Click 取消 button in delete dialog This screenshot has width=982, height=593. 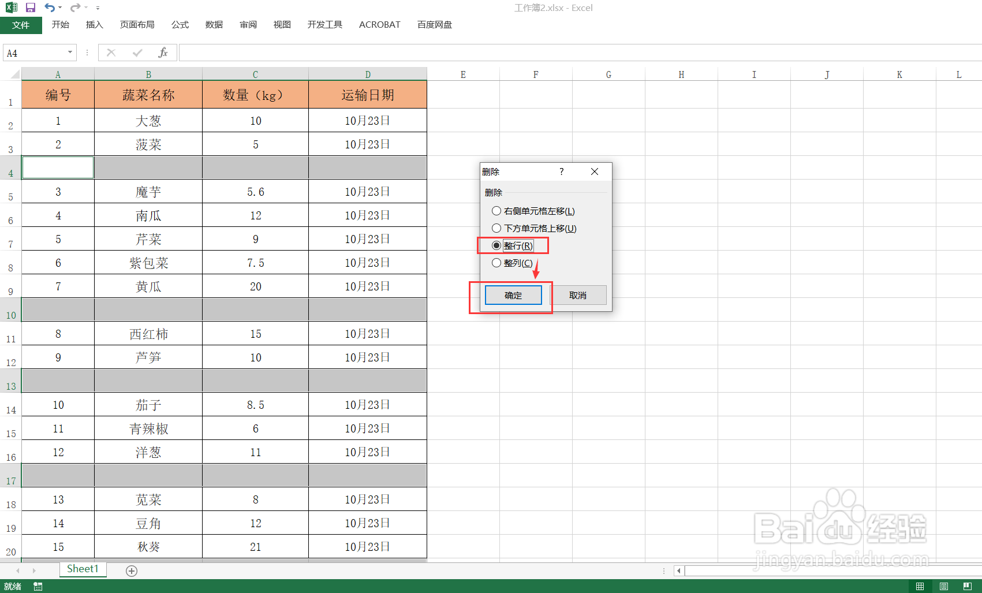click(x=578, y=295)
